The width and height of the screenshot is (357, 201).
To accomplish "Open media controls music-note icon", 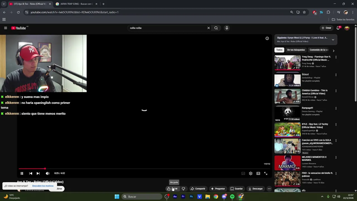I will (339, 12).
